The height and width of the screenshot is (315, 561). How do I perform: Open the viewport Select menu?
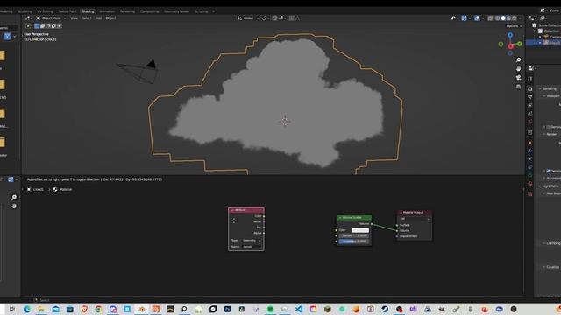[x=87, y=17]
